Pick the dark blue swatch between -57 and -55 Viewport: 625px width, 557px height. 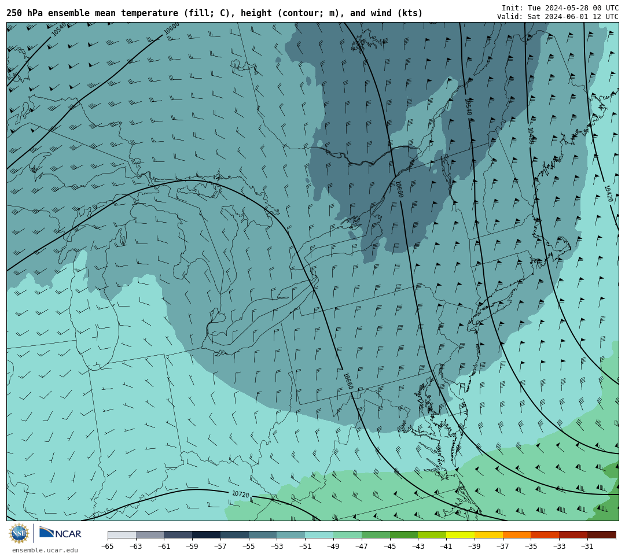click(235, 535)
